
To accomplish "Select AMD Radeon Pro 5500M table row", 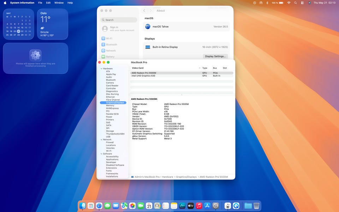I will point(182,73).
